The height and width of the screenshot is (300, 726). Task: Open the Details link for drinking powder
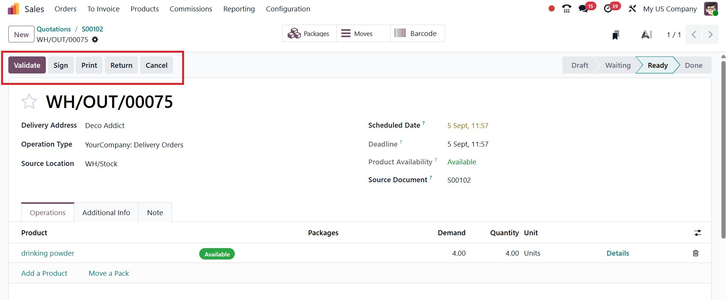click(618, 253)
